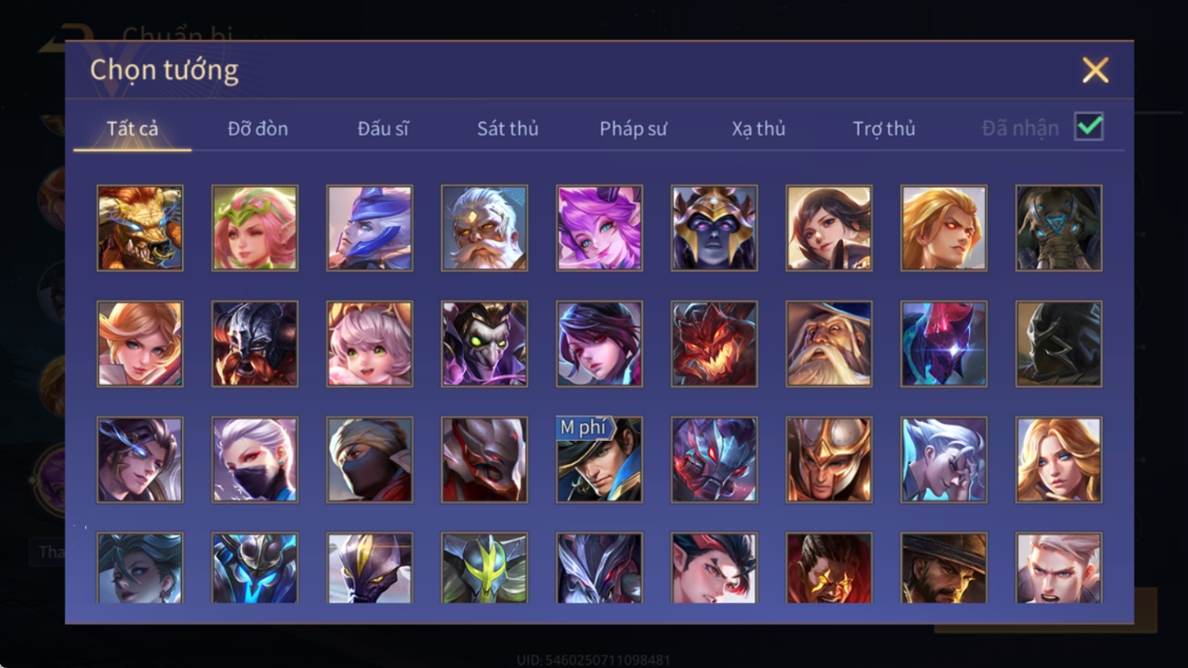Close the "Chọn tướng" dialog
This screenshot has width=1188, height=668.
1096,70
